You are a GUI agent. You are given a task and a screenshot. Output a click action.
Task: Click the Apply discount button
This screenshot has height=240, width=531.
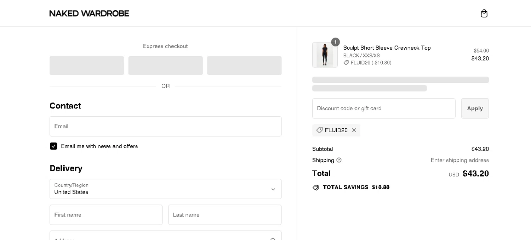(x=475, y=108)
